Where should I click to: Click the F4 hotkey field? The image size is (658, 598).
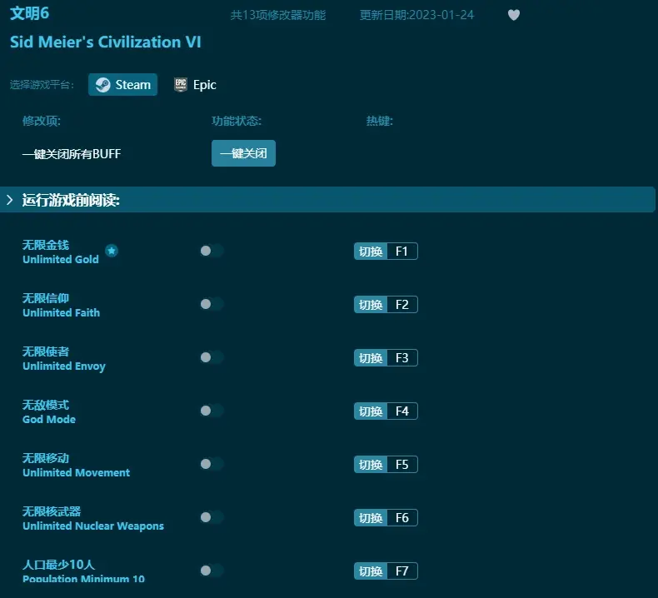point(402,411)
